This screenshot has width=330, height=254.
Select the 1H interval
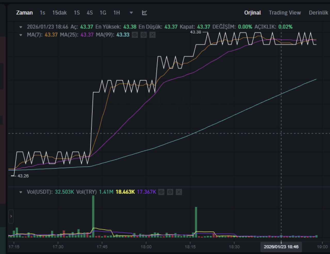click(x=117, y=13)
